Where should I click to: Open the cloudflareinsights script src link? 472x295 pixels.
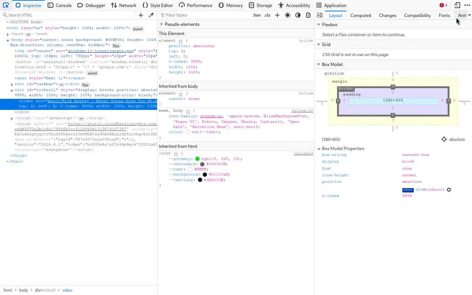coord(112,124)
